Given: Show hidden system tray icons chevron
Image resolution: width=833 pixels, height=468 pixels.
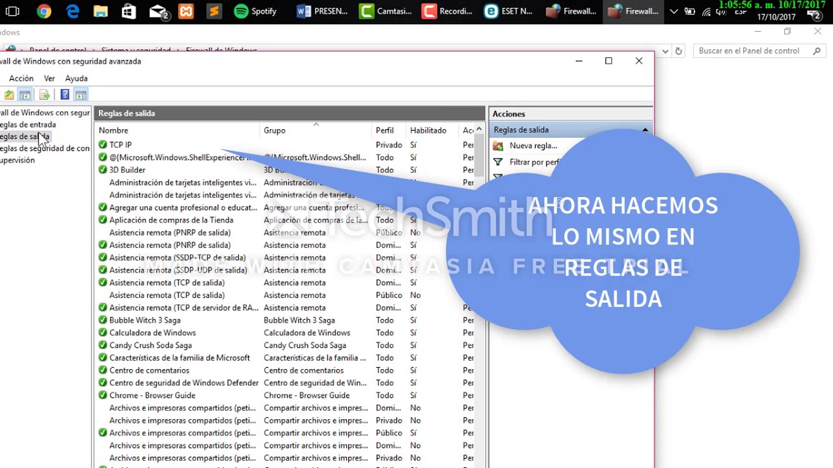Looking at the screenshot, I should tap(674, 11).
